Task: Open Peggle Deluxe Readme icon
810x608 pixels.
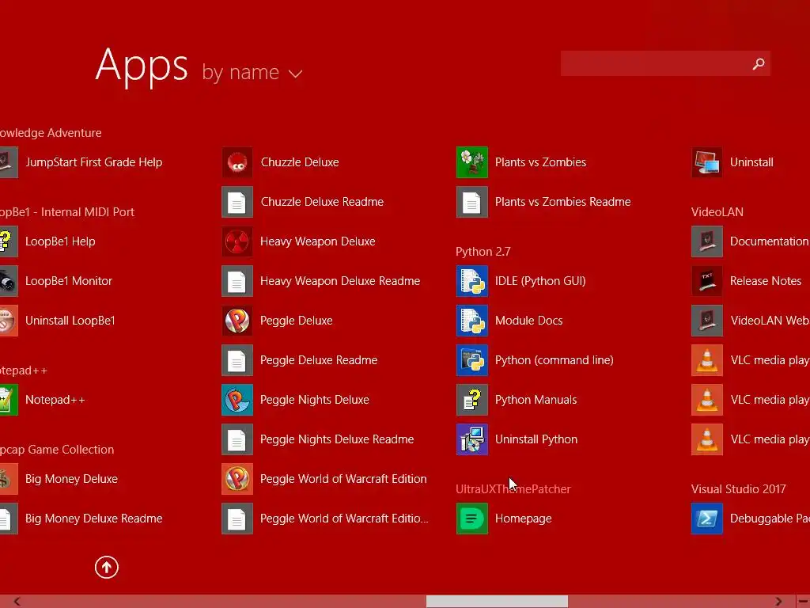Action: [x=237, y=360]
